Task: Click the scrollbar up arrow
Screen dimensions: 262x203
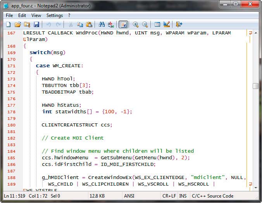Action: pyautogui.click(x=256, y=33)
